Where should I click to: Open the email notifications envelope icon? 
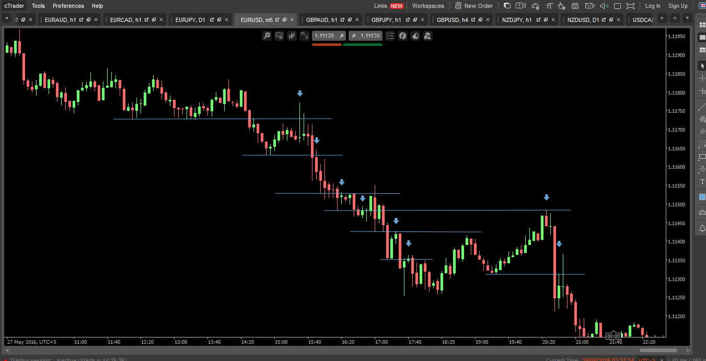(x=589, y=6)
